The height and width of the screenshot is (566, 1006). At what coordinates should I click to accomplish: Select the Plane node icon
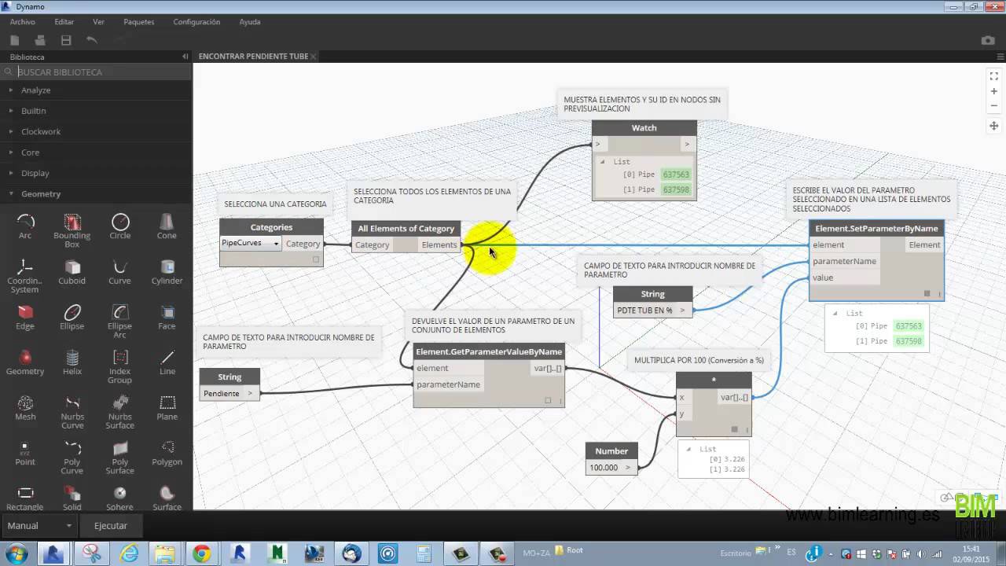(167, 402)
